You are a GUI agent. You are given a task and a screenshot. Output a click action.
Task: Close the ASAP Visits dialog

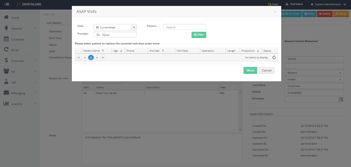point(275,12)
